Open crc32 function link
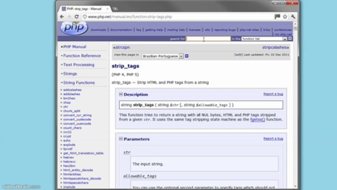Viewport: 337px width, 190px height. pyautogui.click(x=67, y=132)
